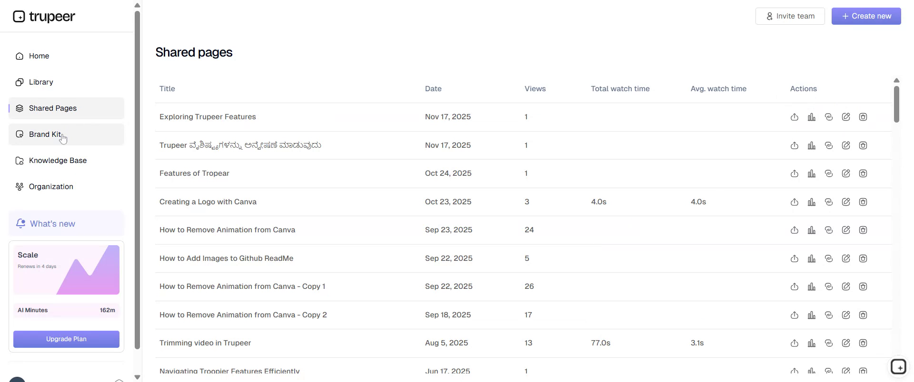Edit the Kannada-titled Trupeer page

846,145
